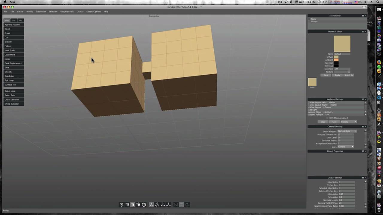Viewport: 383px width, 215px height.
Task: Toggle Only Show Assigned checkbox
Action: pos(327,118)
